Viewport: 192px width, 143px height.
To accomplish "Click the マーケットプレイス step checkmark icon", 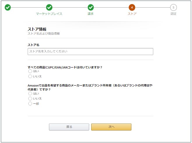I will tap(49, 7).
